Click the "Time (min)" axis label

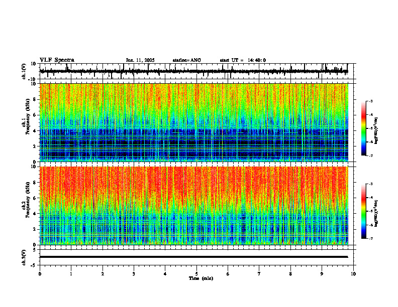201,278
